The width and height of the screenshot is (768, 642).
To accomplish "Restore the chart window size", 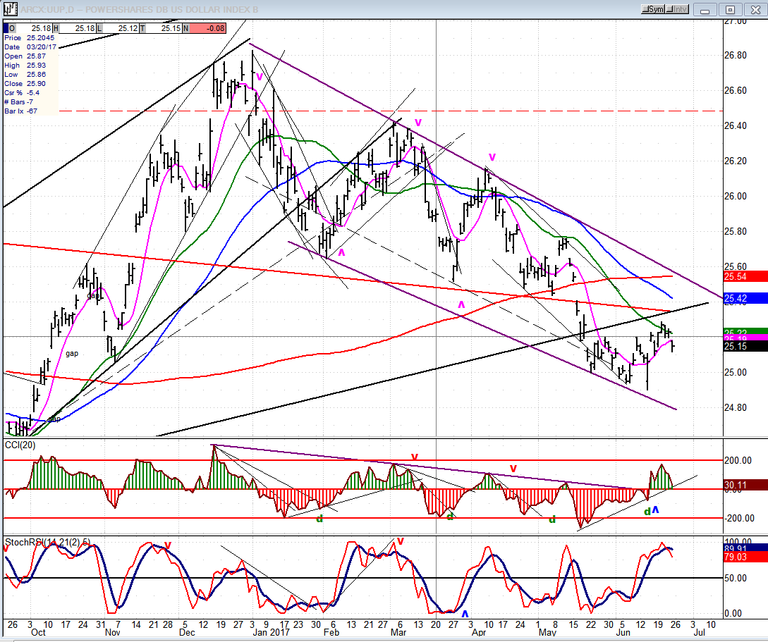I will click(x=731, y=9).
